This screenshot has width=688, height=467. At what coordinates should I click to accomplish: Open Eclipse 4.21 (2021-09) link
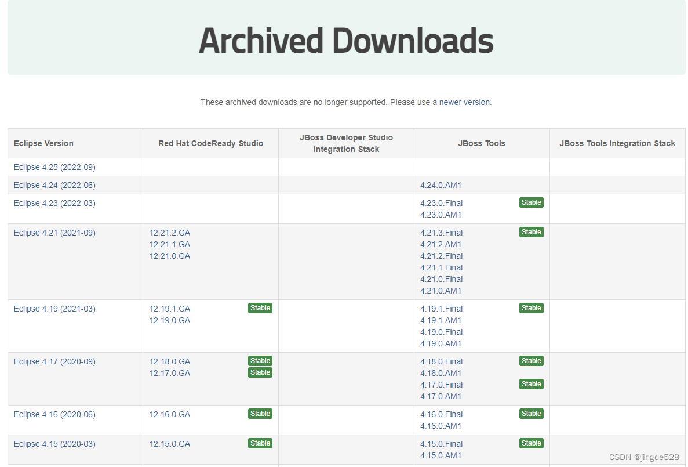[x=54, y=233]
